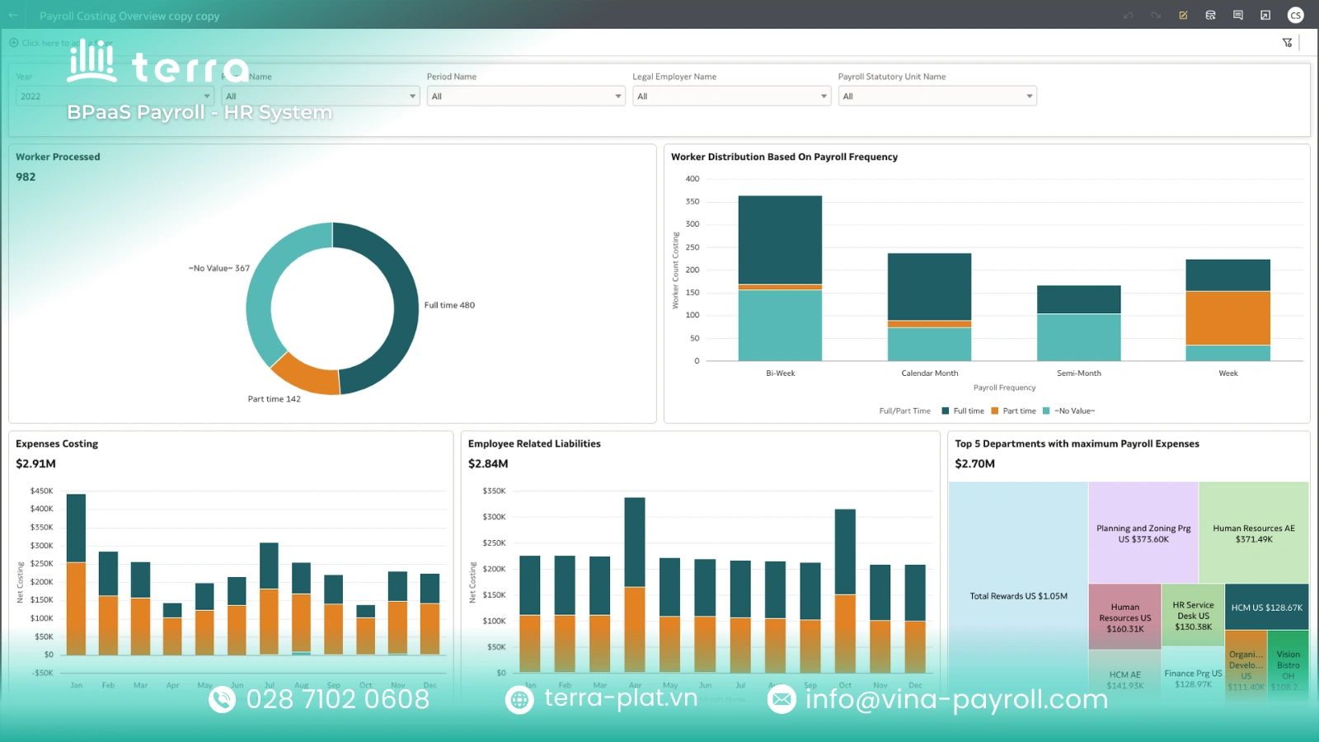Click the filter funnel icon
Viewport: 1319px width, 742px height.
tap(1287, 43)
